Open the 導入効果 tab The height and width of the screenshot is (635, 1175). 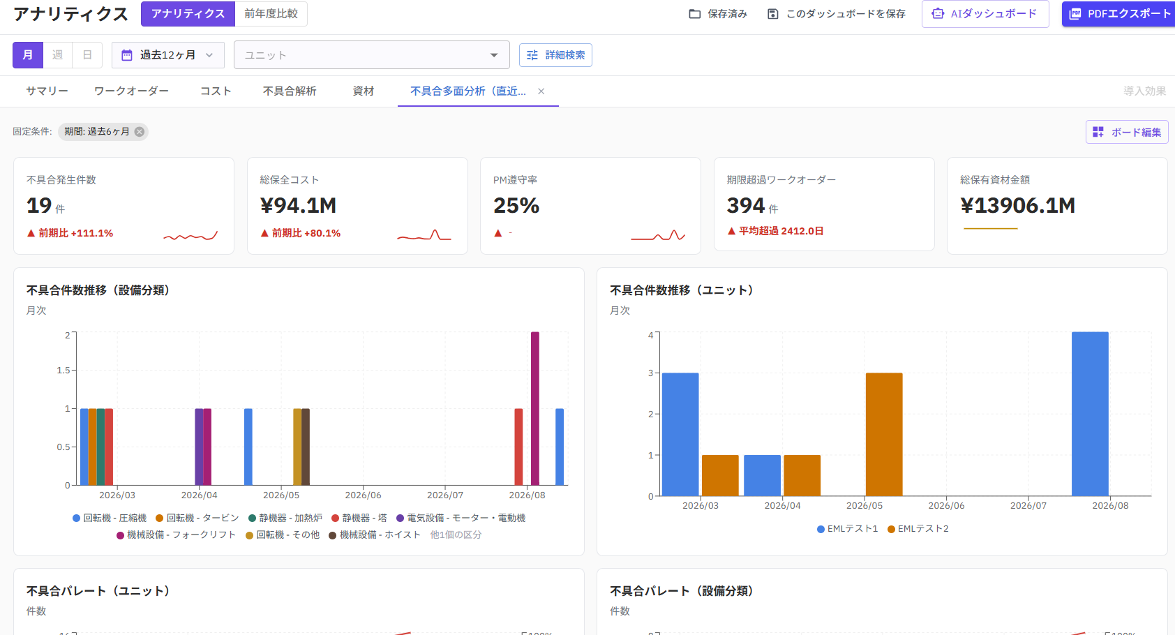[x=1144, y=91]
